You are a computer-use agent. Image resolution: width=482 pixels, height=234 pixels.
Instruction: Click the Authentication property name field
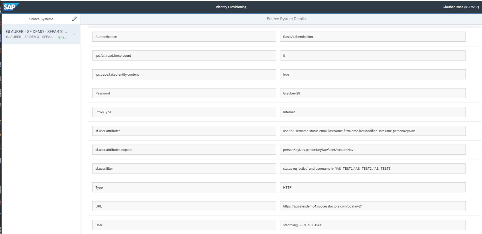(x=184, y=37)
